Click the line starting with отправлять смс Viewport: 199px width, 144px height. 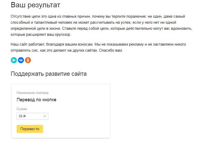pyautogui.click(x=67, y=51)
